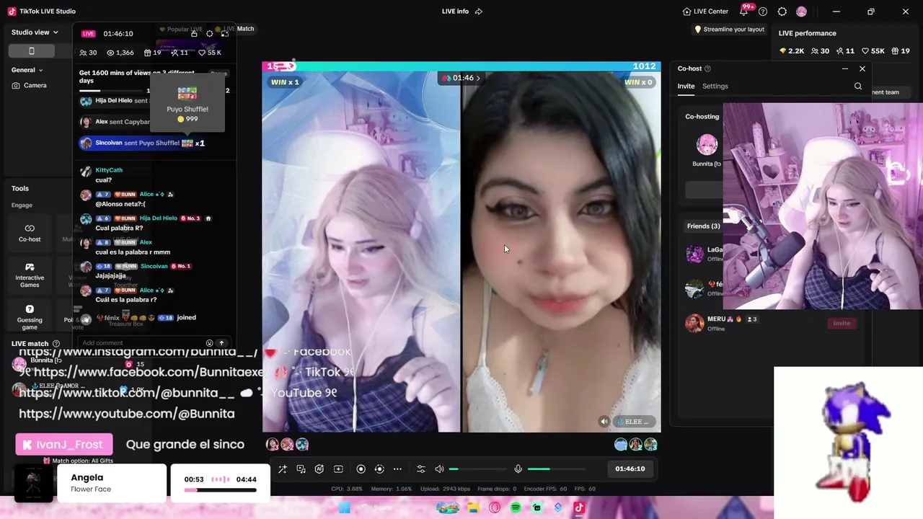923x519 pixels.
Task: Select the portrait phone layout button
Action: [31, 51]
